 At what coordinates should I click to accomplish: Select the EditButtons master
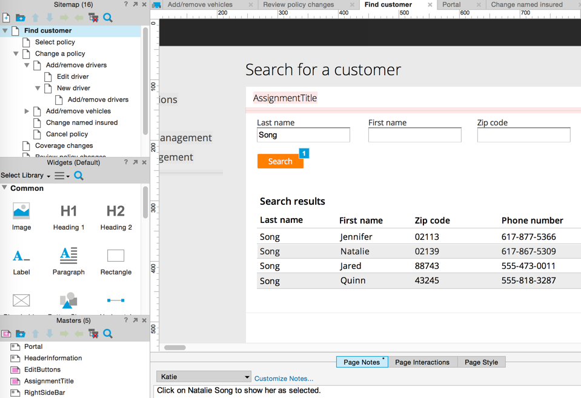point(42,370)
